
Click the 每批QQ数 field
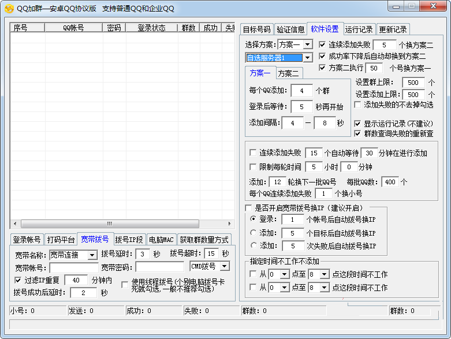click(x=390, y=182)
